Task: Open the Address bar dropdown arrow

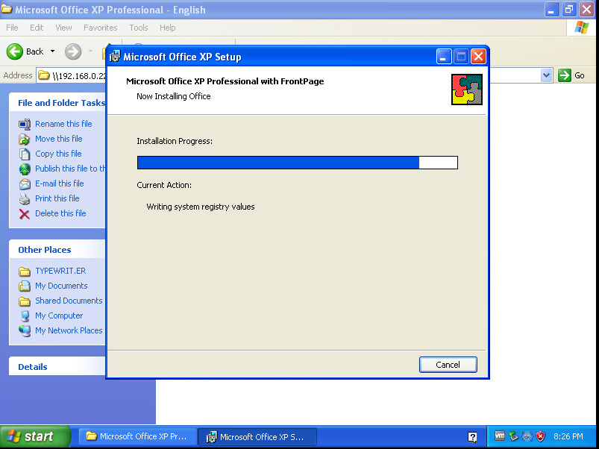Action: click(546, 75)
